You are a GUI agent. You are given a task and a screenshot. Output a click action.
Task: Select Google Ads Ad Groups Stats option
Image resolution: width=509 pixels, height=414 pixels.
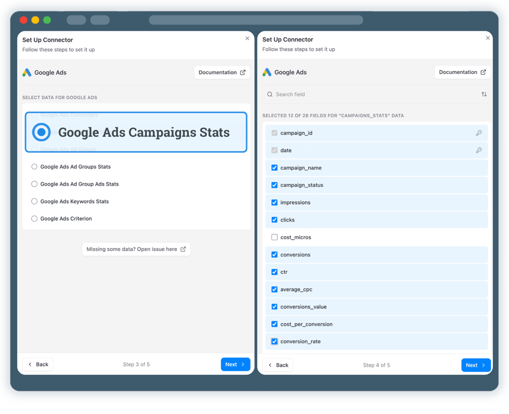coord(34,167)
